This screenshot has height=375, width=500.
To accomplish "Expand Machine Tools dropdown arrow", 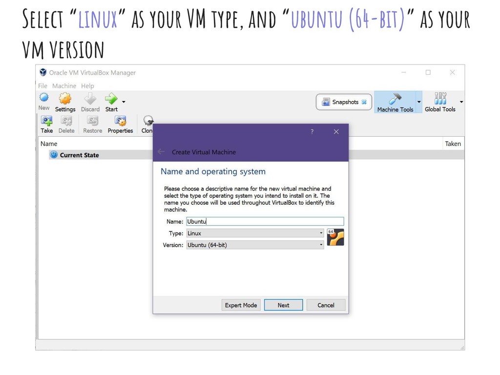I will click(419, 102).
